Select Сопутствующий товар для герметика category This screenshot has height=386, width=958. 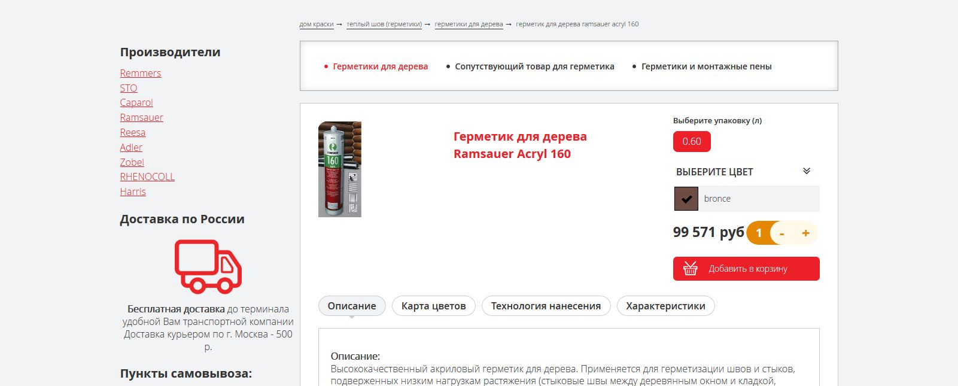pyautogui.click(x=534, y=66)
